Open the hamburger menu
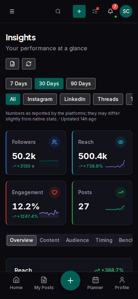This screenshot has width=138, height=299. [12, 11]
